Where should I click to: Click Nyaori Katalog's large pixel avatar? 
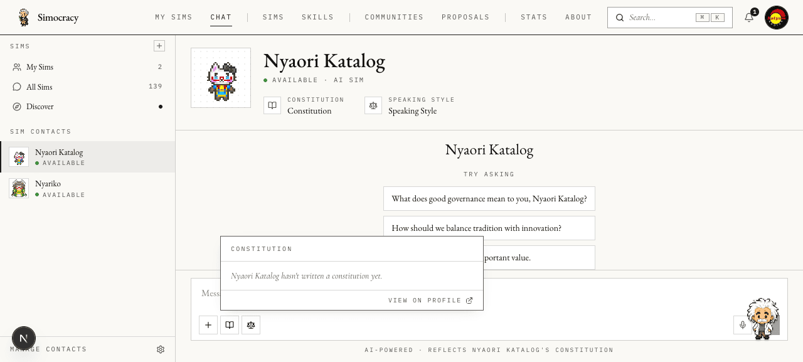pos(221,78)
